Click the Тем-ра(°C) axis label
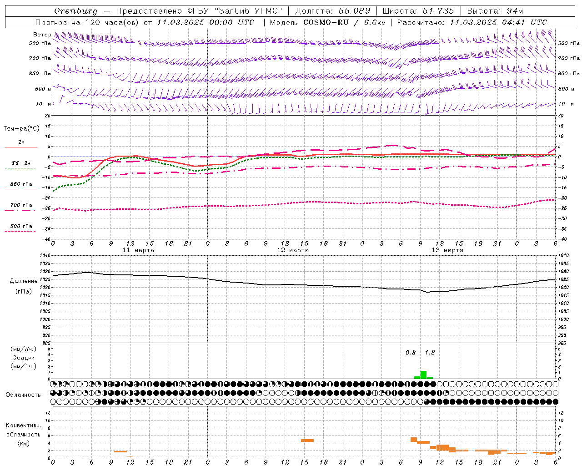 22,129
